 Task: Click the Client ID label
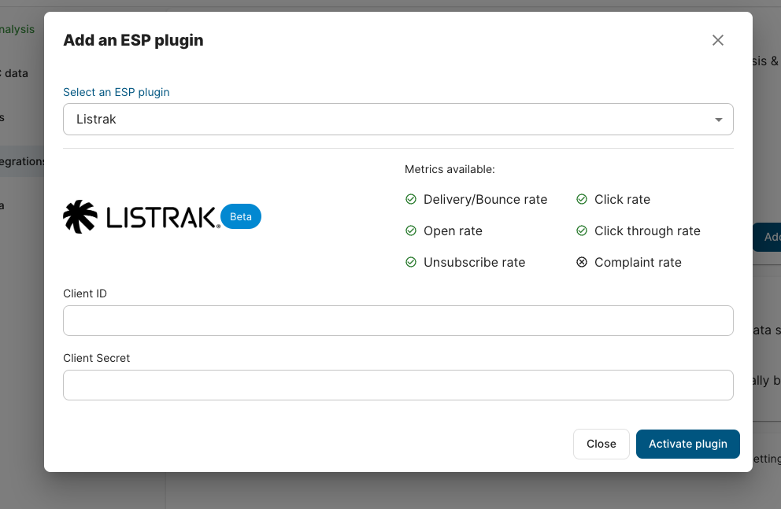tap(85, 293)
